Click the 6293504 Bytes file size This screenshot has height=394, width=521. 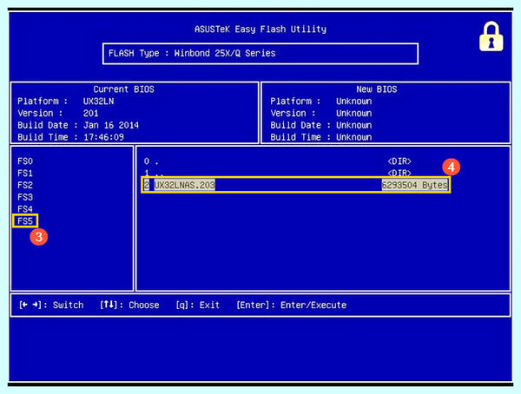[415, 185]
